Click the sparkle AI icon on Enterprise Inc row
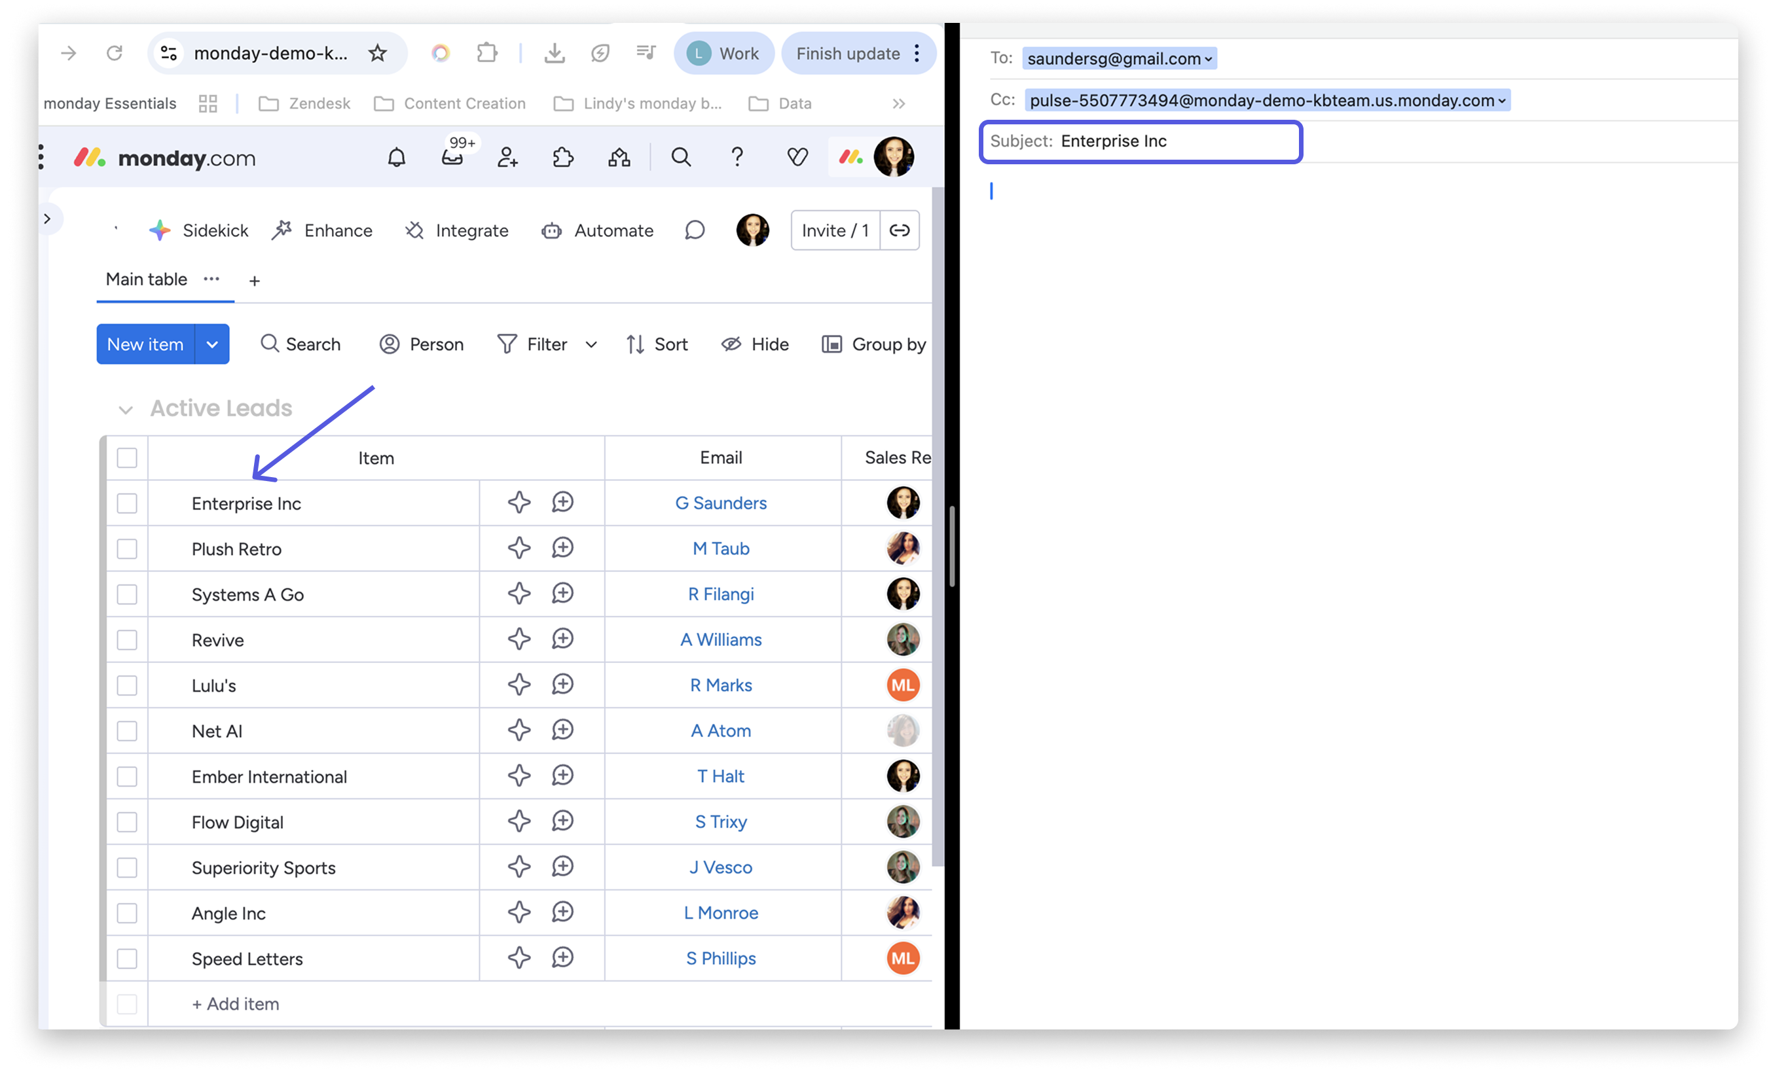1771x1072 pixels. tap(519, 503)
